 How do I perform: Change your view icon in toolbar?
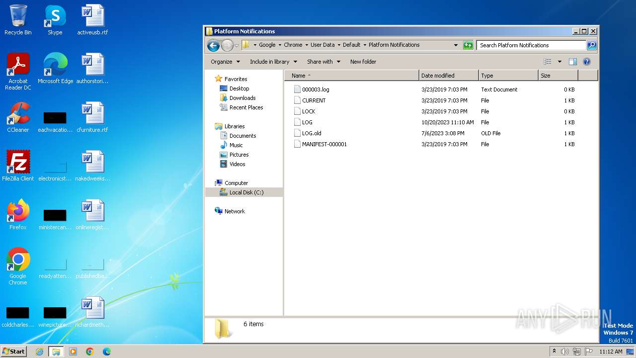(x=547, y=62)
